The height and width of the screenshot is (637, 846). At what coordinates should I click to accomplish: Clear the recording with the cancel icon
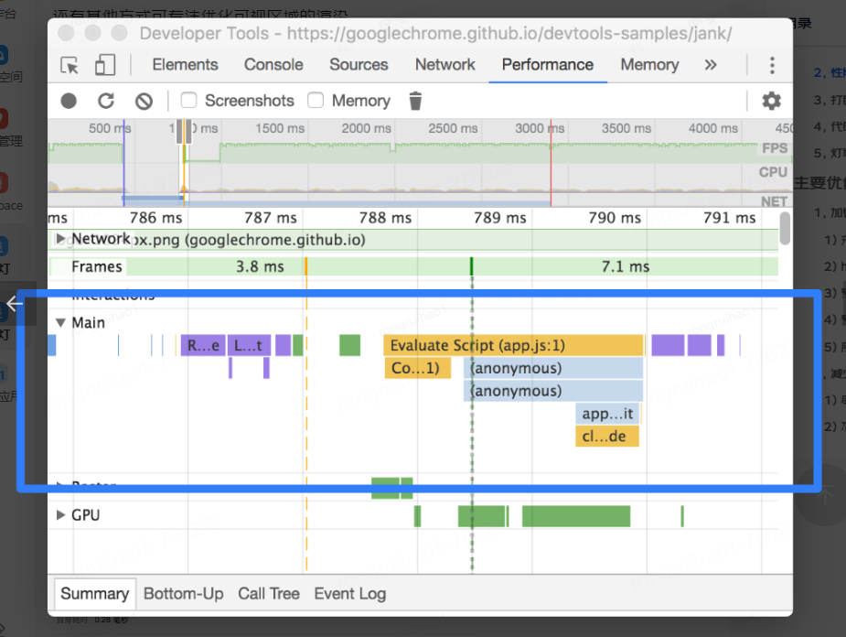[144, 101]
